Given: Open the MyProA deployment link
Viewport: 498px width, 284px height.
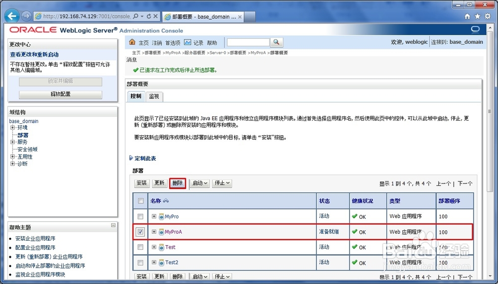Looking at the screenshot, I should click(173, 232).
